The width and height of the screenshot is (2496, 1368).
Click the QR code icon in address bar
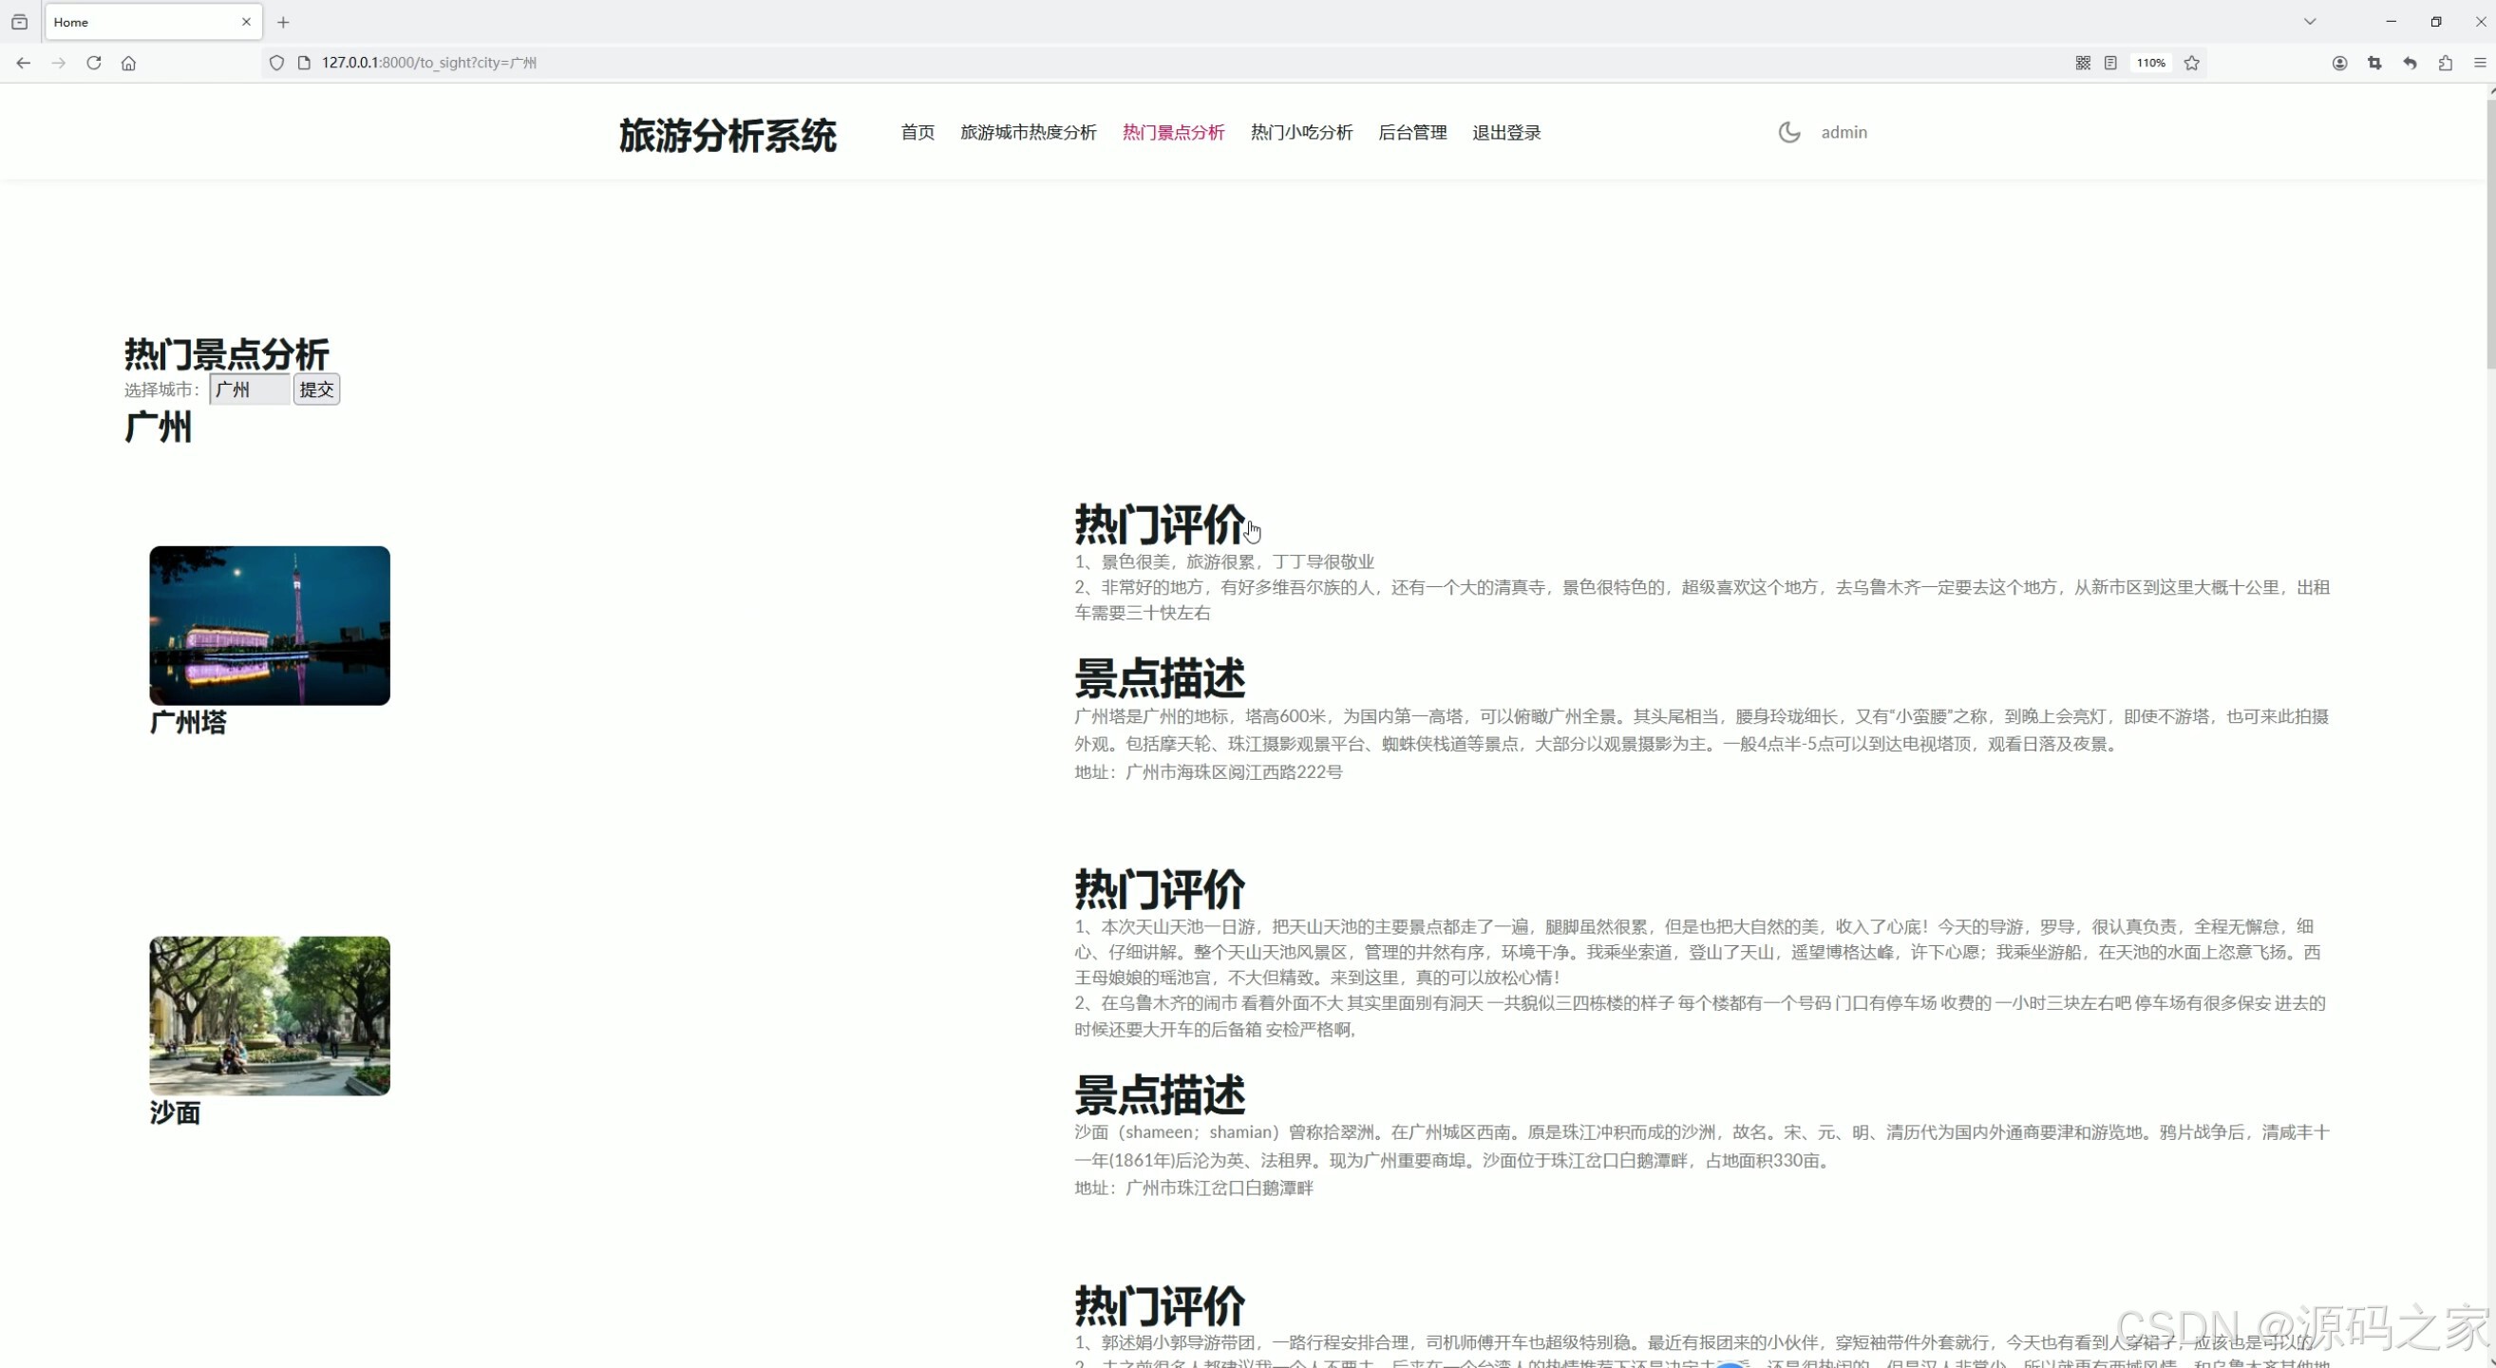point(2082,63)
